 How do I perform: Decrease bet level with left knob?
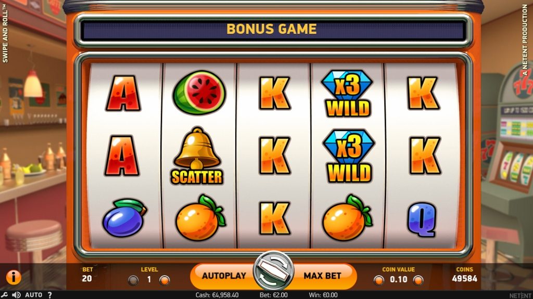point(133,280)
